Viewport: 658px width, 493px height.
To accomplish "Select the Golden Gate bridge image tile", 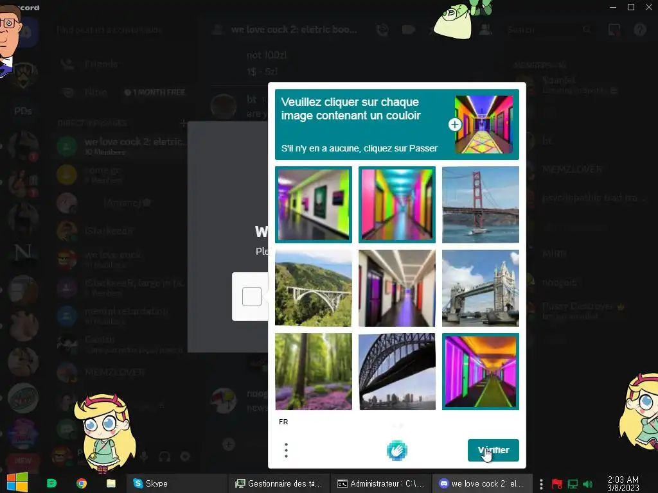I will point(481,205).
